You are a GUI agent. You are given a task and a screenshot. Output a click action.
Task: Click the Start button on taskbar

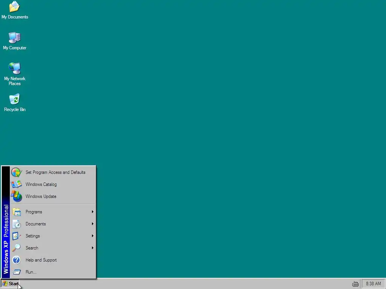[x=10, y=284]
